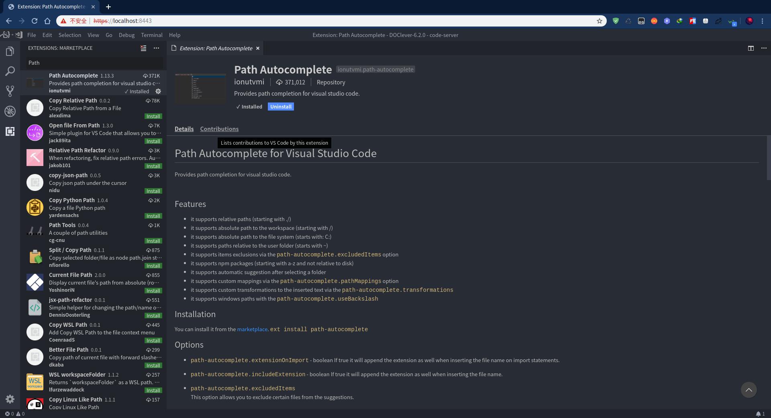Split the editor using the split icon

(x=751, y=48)
